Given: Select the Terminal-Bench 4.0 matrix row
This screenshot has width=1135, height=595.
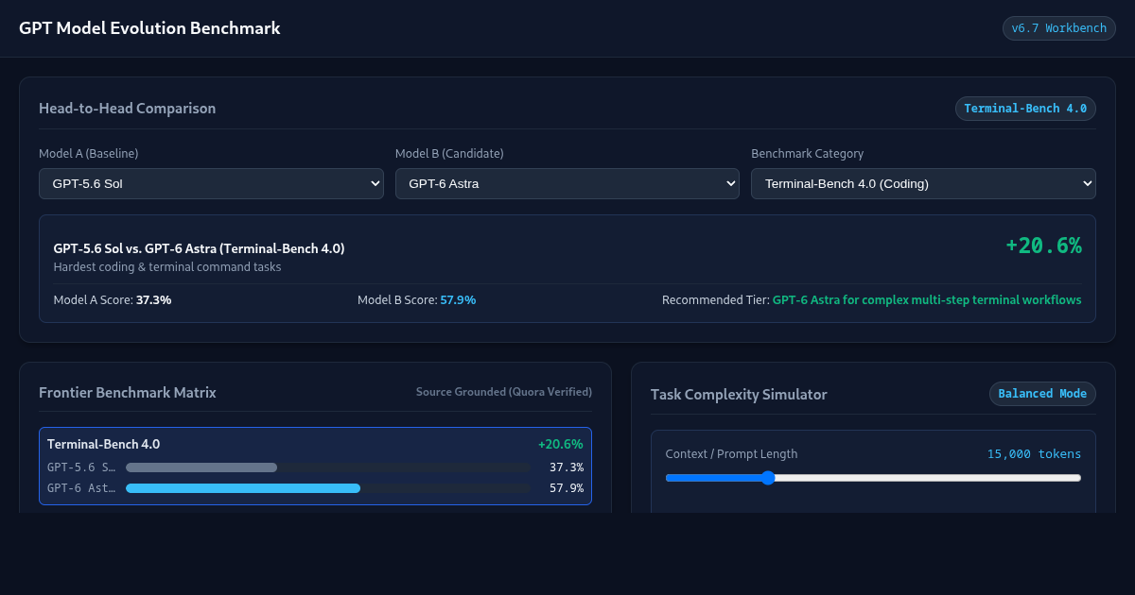Looking at the screenshot, I should [x=315, y=466].
